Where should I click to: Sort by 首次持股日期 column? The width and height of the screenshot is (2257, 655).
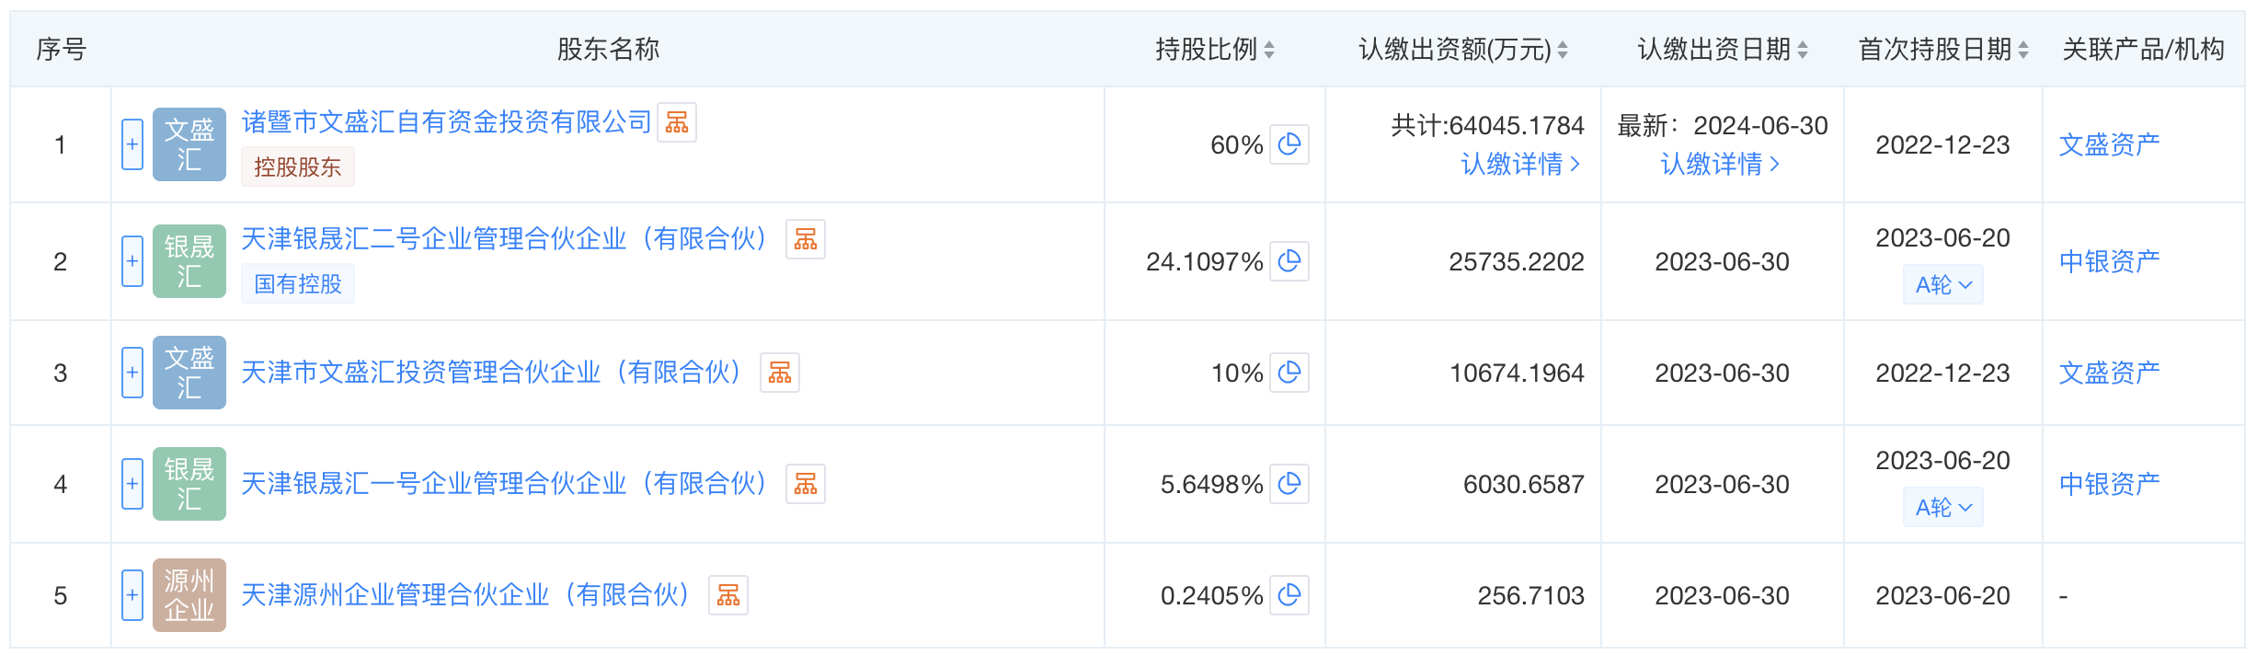[2023, 50]
